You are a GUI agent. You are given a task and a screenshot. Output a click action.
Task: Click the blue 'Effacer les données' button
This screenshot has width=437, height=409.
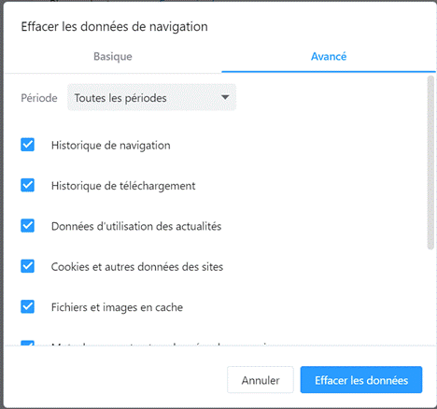[361, 380]
